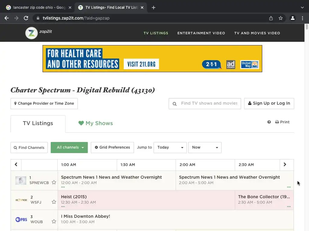Open Heist (2015) program listing
Screen dimensions: 309x231
(146, 200)
